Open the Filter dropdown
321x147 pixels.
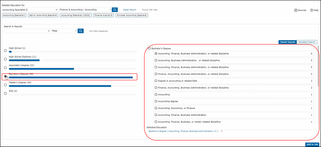(76, 31)
